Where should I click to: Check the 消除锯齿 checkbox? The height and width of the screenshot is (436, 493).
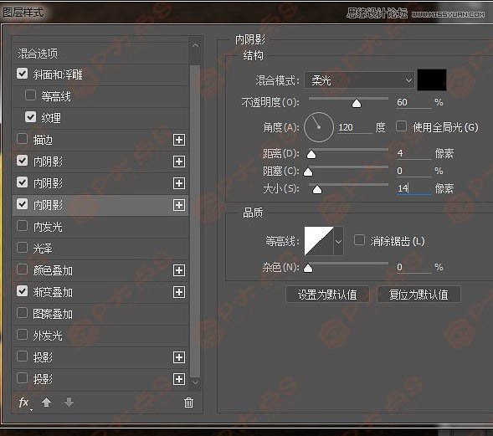(x=359, y=240)
